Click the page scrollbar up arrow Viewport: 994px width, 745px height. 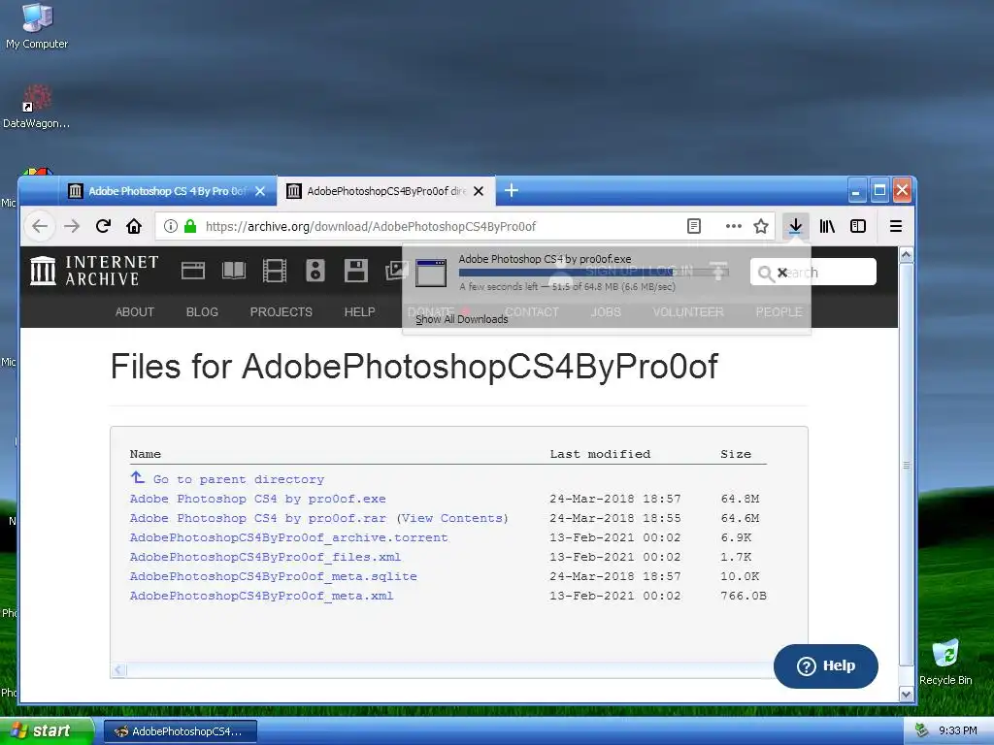906,255
